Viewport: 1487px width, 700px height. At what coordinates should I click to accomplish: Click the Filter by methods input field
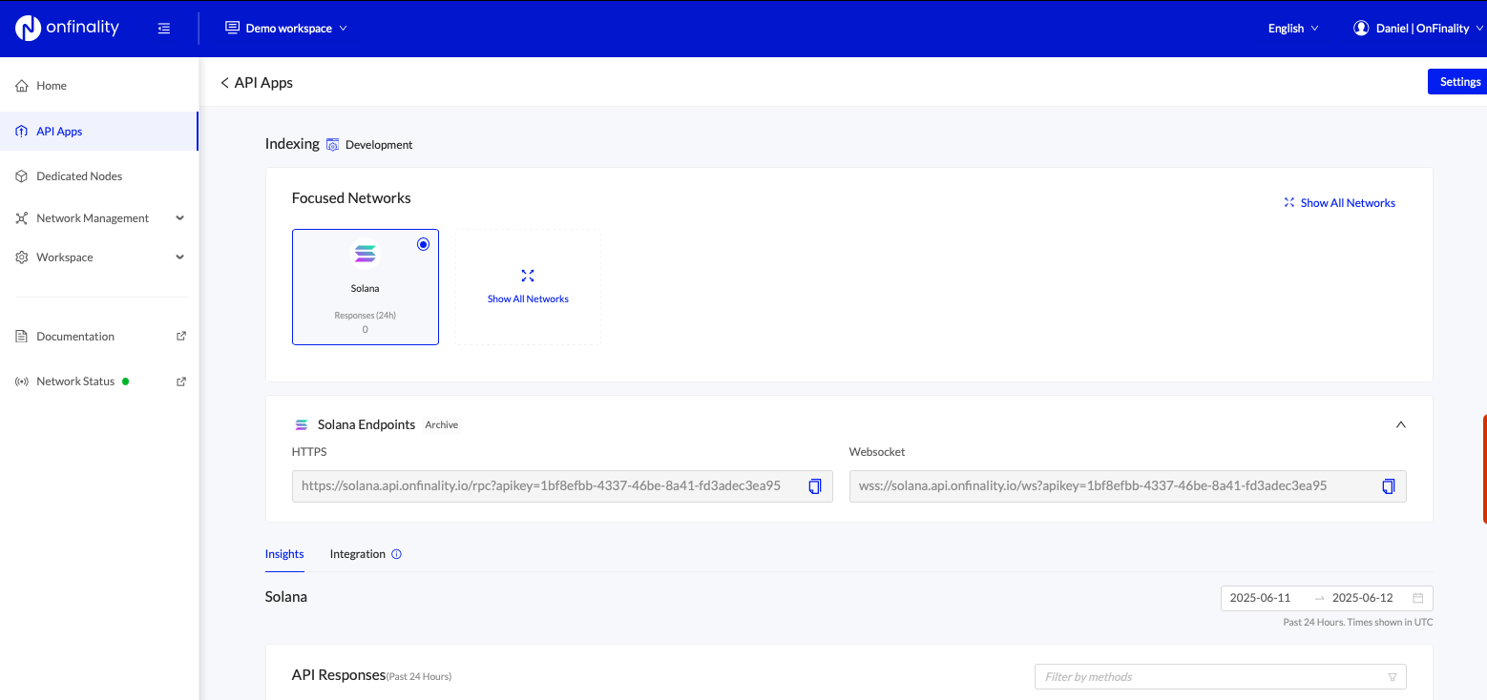pyautogui.click(x=1193, y=676)
